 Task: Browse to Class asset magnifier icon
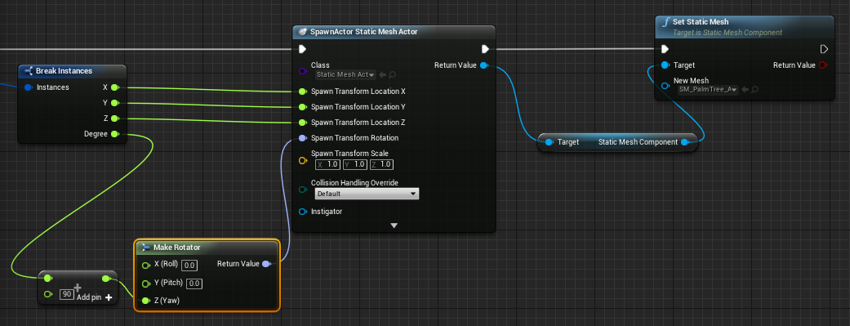(x=392, y=75)
